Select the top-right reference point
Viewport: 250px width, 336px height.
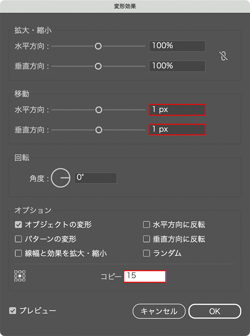click(24, 272)
